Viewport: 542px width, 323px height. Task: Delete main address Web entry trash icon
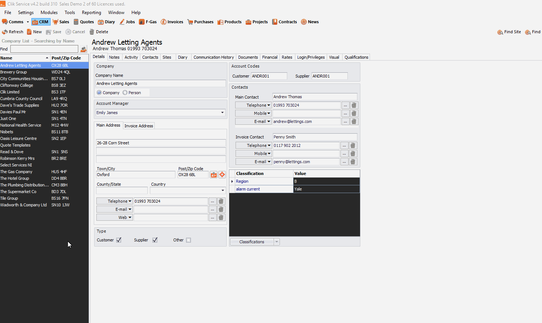221,217
